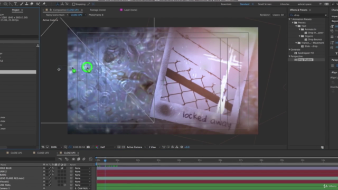Switch to Libraries workspace
This screenshot has width=338, height=190.
coord(285,4)
